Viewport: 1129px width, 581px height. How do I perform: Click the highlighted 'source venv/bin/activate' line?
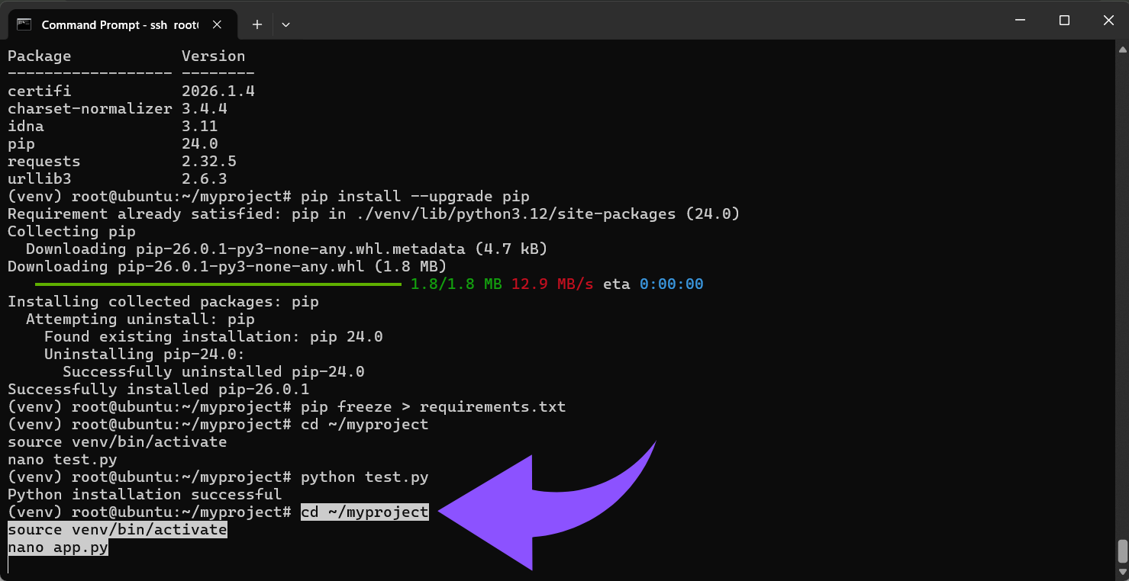(x=116, y=529)
